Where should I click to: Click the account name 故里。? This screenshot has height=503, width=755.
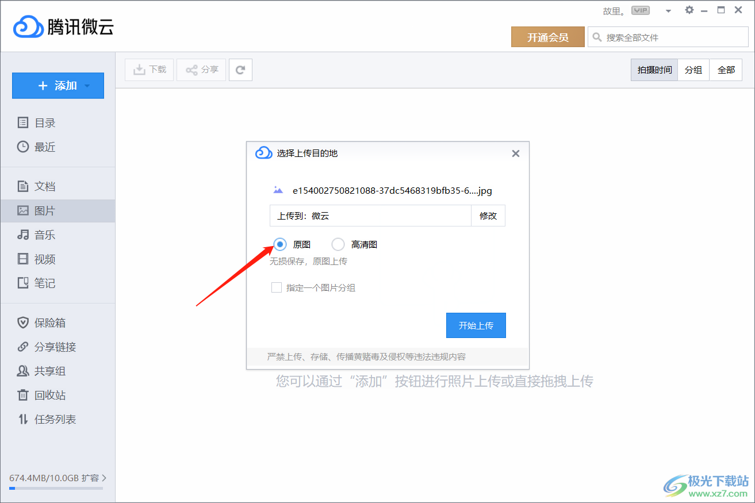614,11
